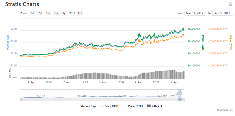Click the $20M market cap axis label
Image resolution: width=235 pixels, height=116 pixels.
[x=14, y=53]
